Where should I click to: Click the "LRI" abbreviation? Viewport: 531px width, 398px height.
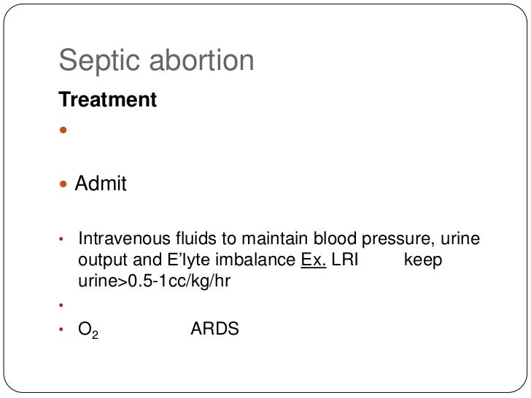345,260
